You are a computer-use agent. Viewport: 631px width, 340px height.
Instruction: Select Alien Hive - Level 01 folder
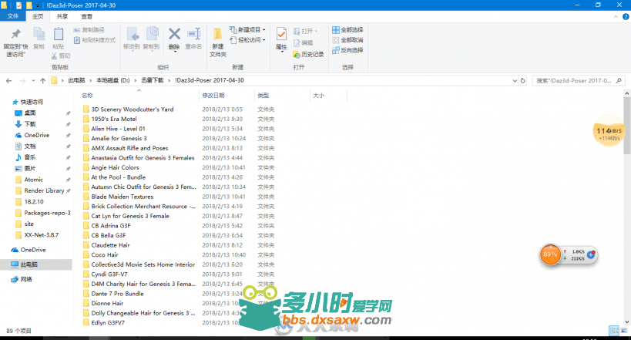coord(118,129)
